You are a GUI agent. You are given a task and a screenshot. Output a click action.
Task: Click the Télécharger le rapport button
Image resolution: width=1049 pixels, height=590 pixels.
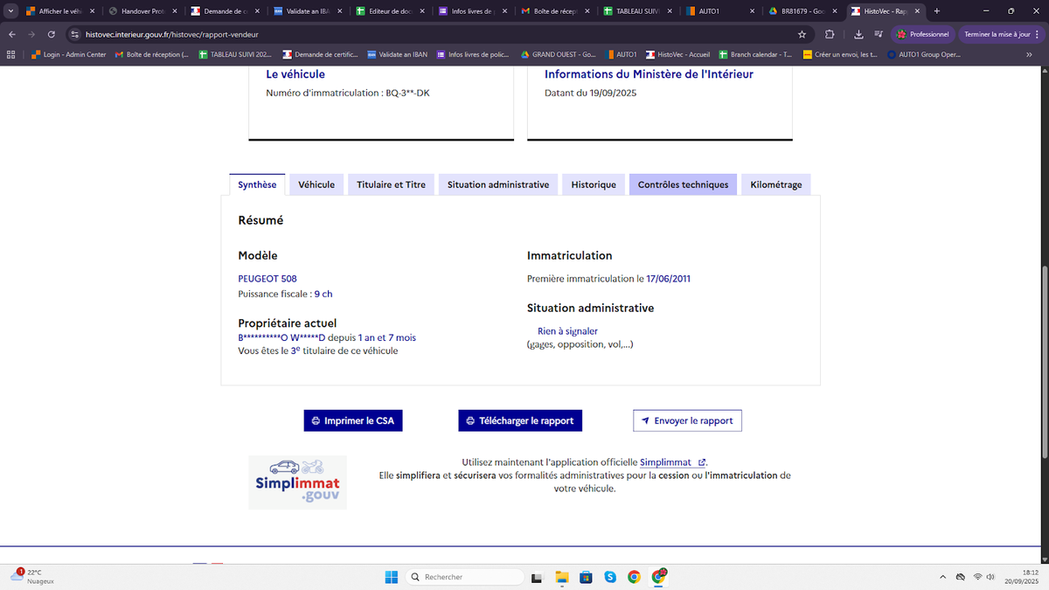pos(520,420)
